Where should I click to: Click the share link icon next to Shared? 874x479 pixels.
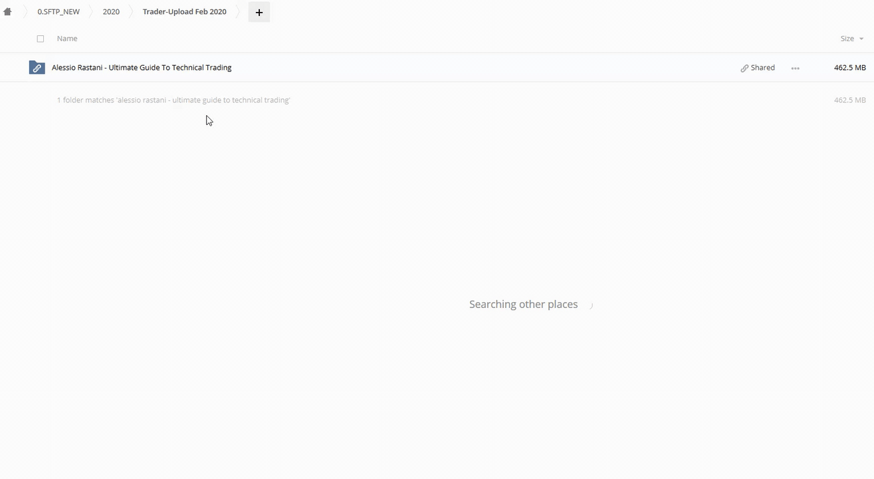click(x=744, y=68)
